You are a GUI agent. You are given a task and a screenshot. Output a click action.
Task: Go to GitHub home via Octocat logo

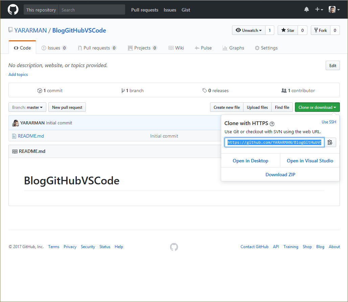(13, 10)
